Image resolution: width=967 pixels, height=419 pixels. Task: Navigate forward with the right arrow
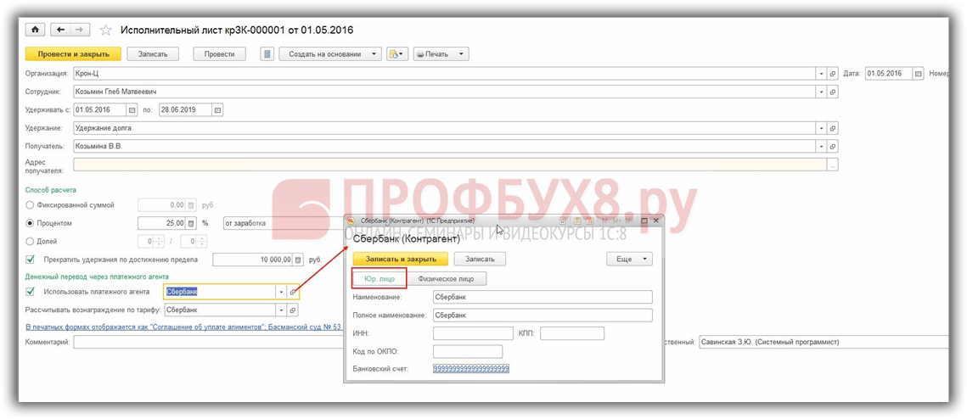pyautogui.click(x=80, y=31)
